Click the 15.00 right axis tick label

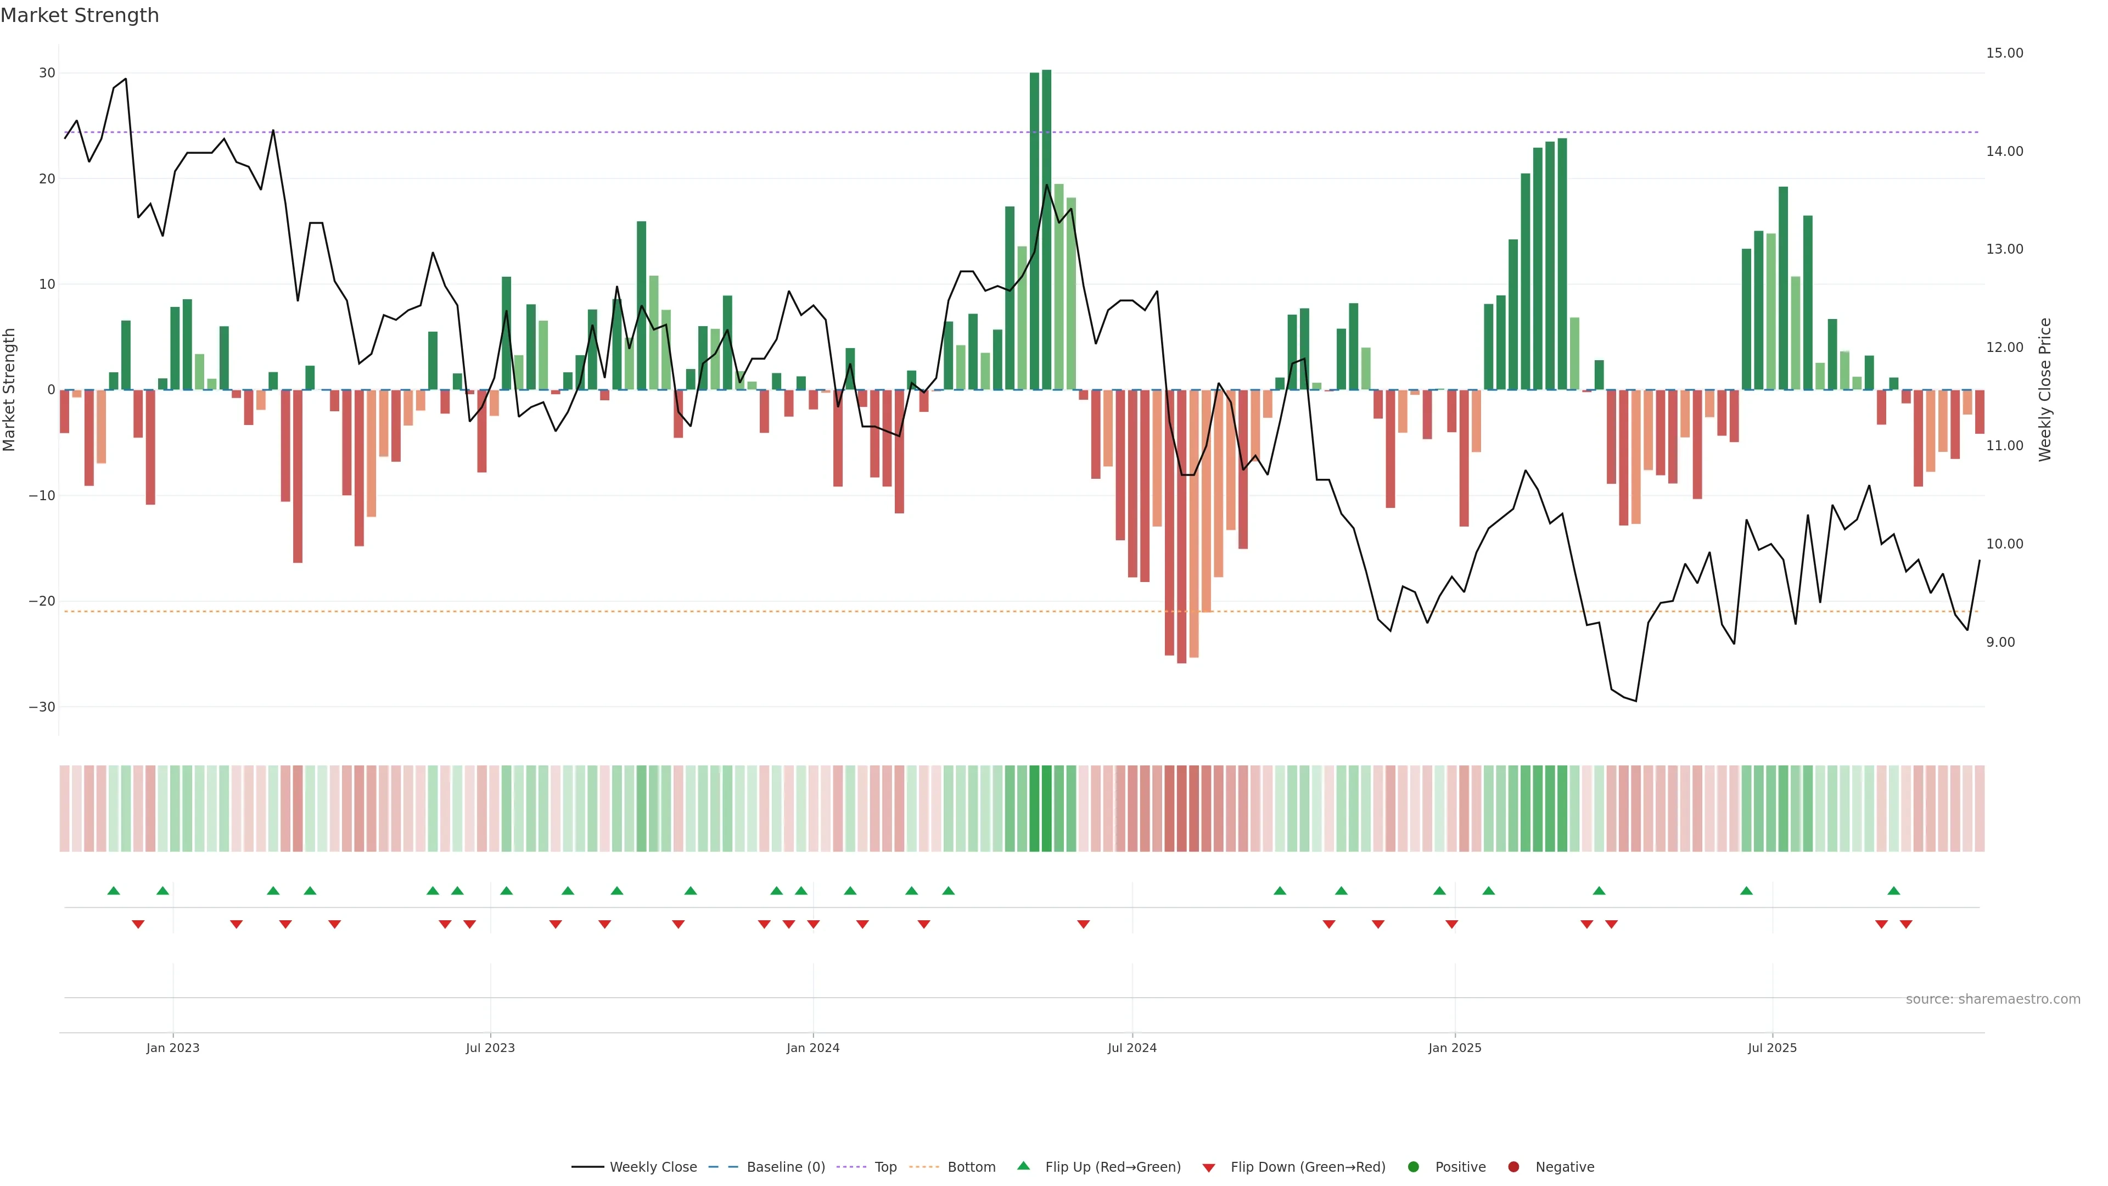coord(2004,52)
